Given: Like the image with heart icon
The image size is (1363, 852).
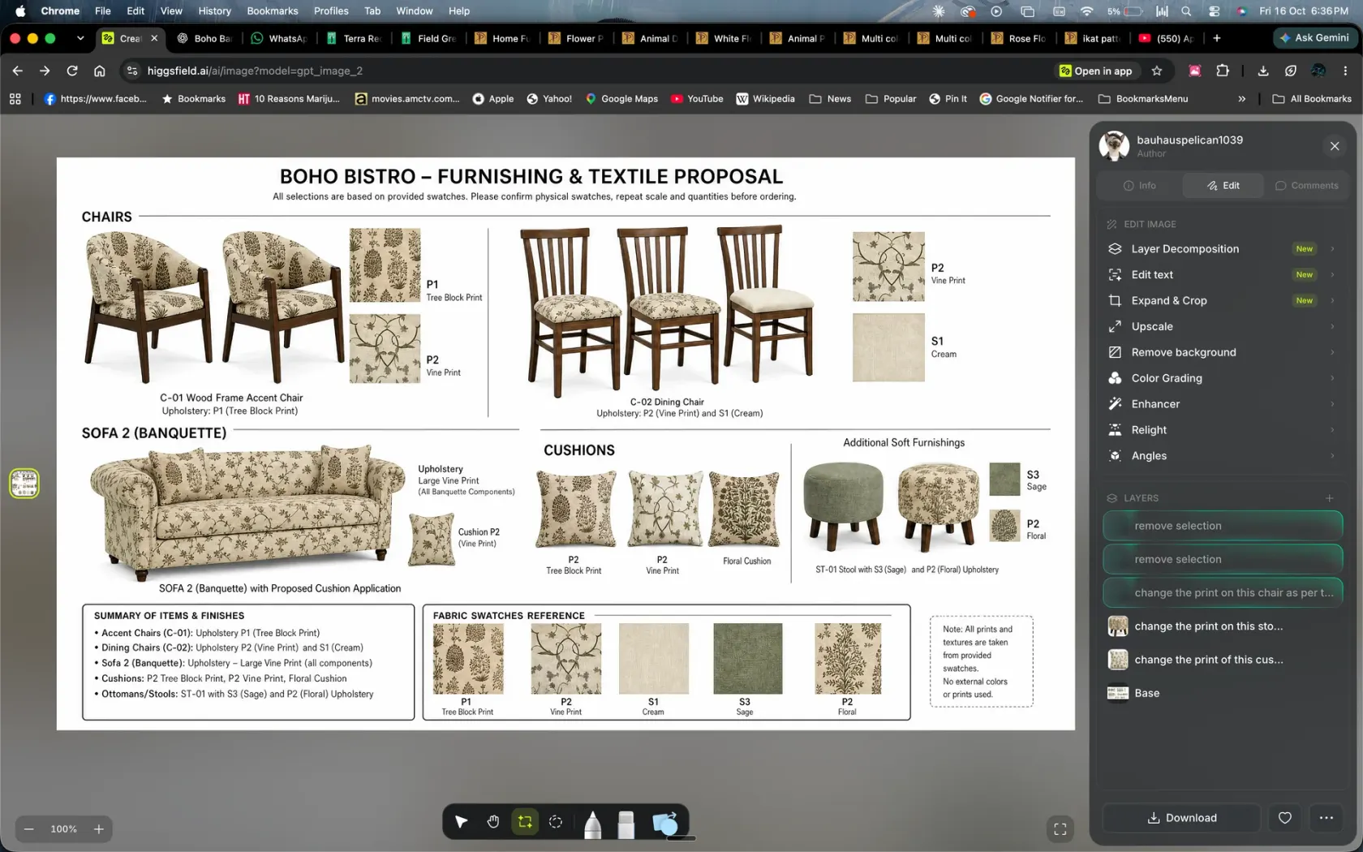Looking at the screenshot, I should coord(1285,818).
